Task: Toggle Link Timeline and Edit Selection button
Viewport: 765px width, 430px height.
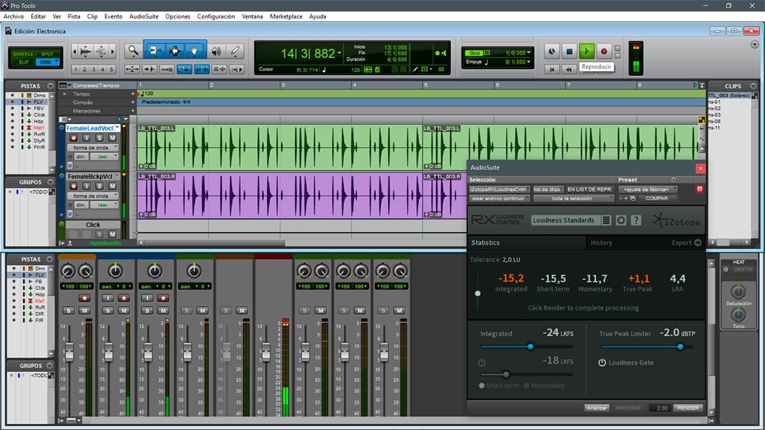Action: coord(201,69)
